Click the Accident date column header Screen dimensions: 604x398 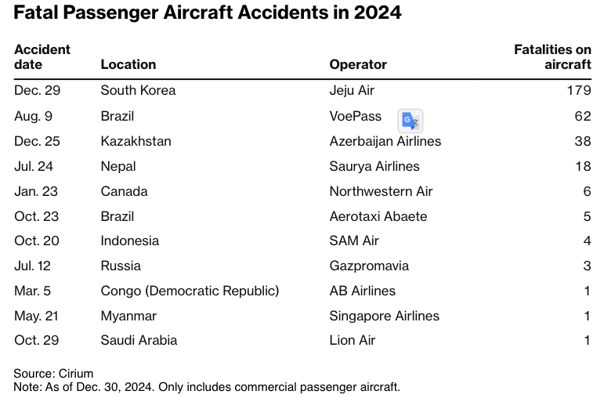click(42, 56)
